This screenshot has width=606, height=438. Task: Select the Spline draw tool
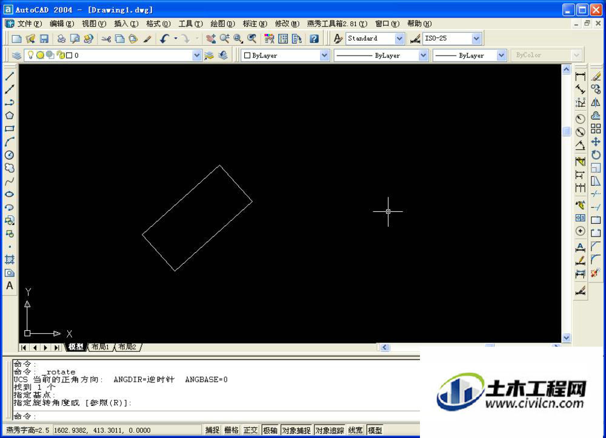pos(10,181)
